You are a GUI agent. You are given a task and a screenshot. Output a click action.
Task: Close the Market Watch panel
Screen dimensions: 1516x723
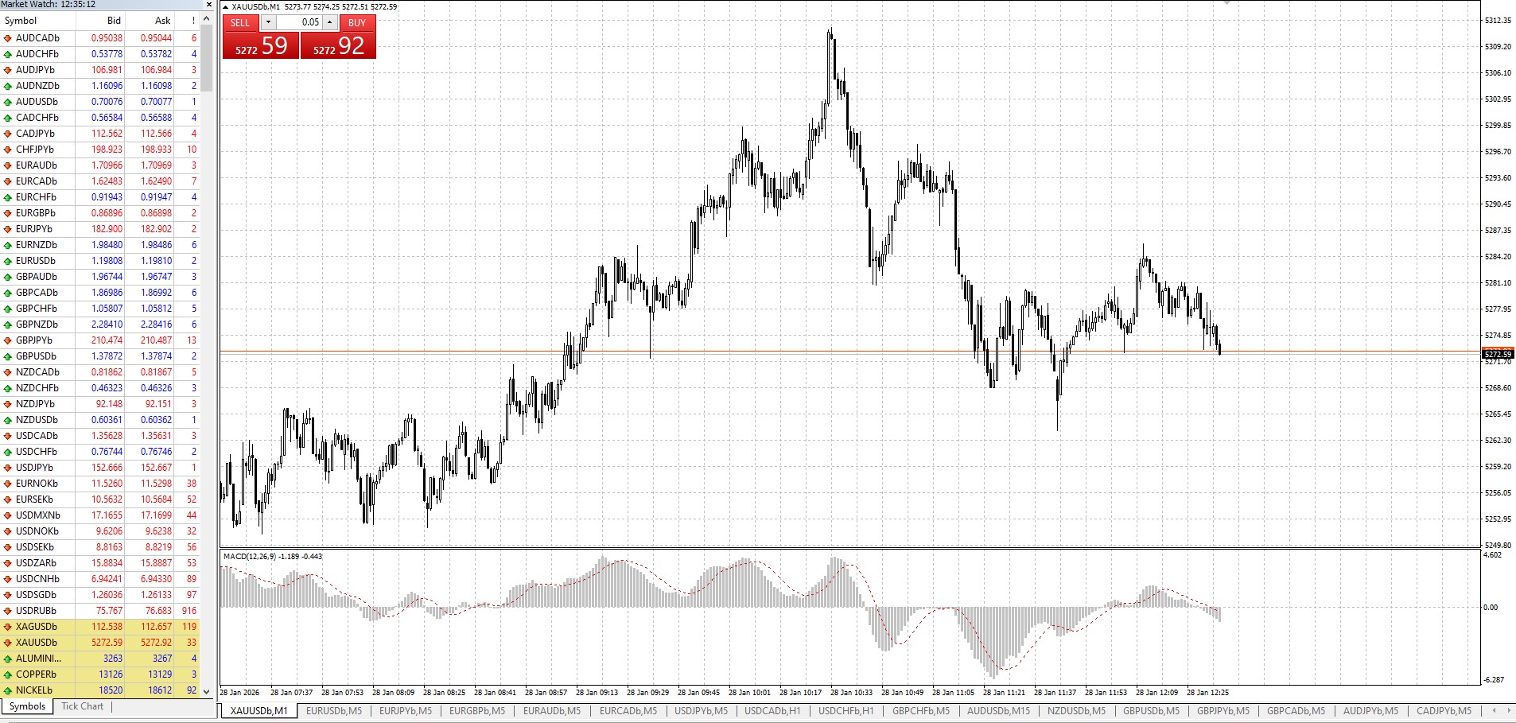[209, 5]
